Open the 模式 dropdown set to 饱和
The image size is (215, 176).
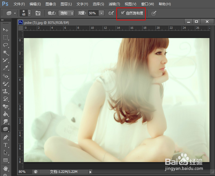pyautogui.click(x=66, y=13)
